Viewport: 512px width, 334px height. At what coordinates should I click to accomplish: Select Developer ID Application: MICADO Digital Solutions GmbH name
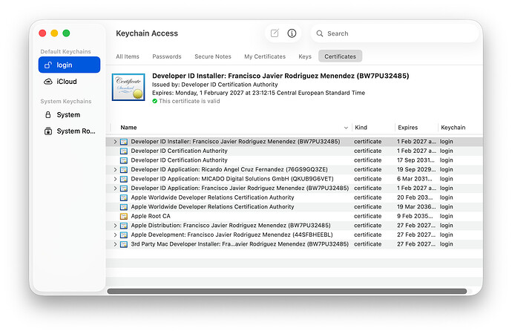point(232,179)
